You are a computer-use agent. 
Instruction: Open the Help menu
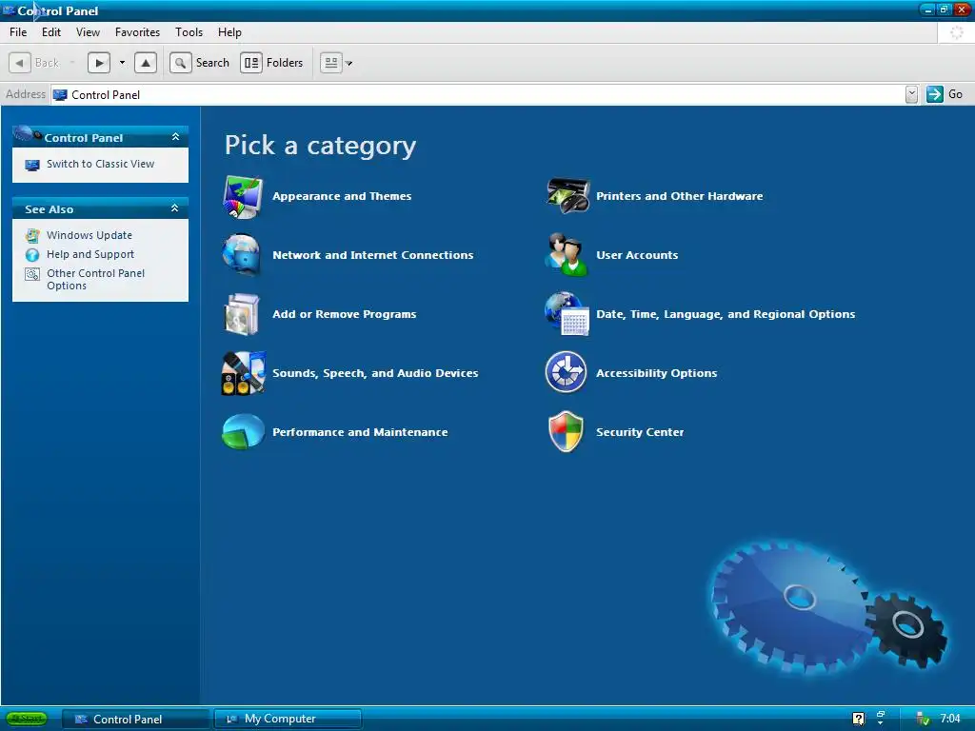tap(229, 32)
